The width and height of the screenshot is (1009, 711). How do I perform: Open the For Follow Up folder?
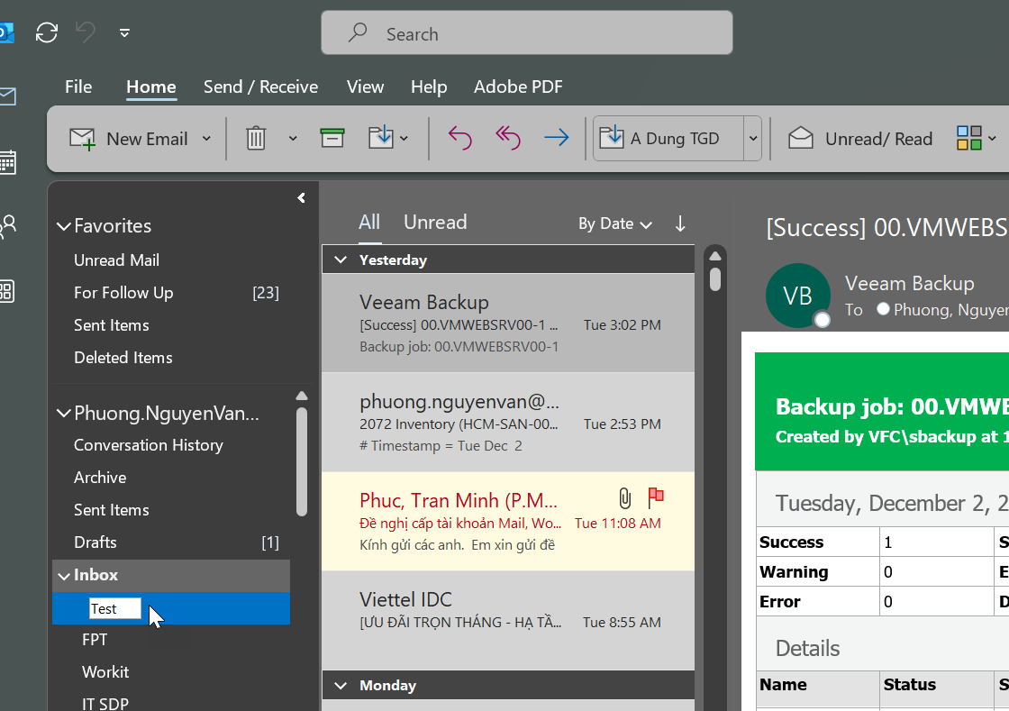click(123, 293)
